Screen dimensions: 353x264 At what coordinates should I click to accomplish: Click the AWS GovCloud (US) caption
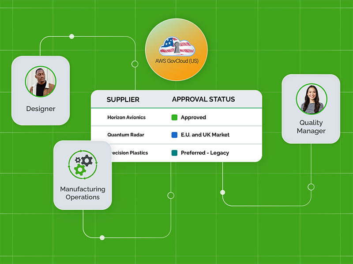[x=177, y=61]
